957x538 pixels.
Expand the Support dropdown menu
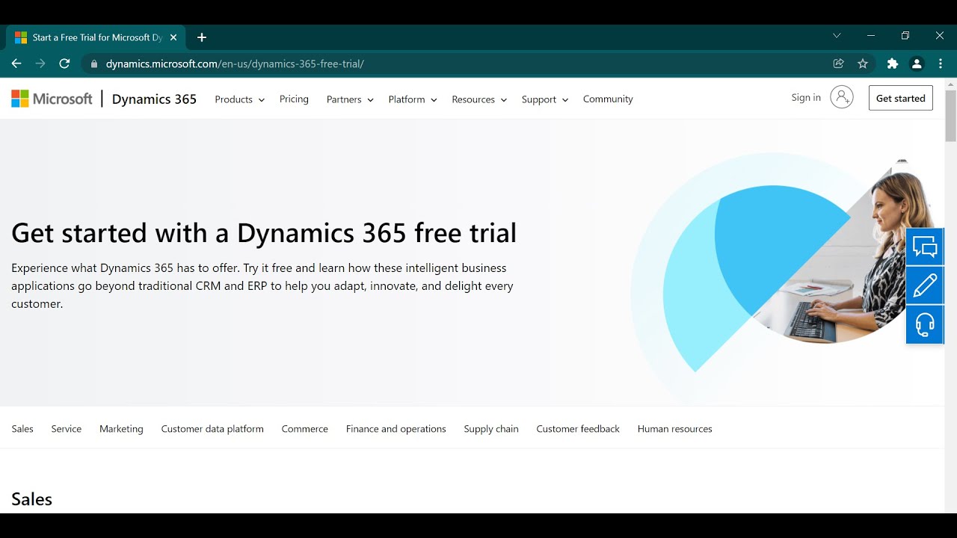point(545,99)
